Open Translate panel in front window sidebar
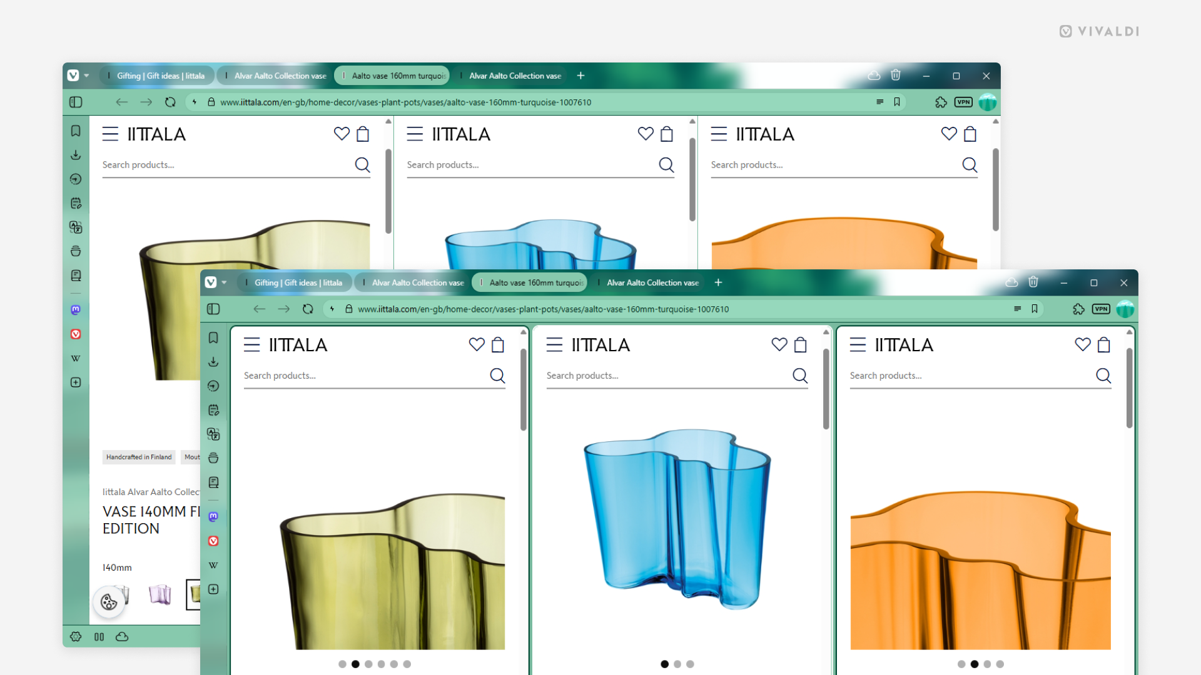 (x=213, y=434)
